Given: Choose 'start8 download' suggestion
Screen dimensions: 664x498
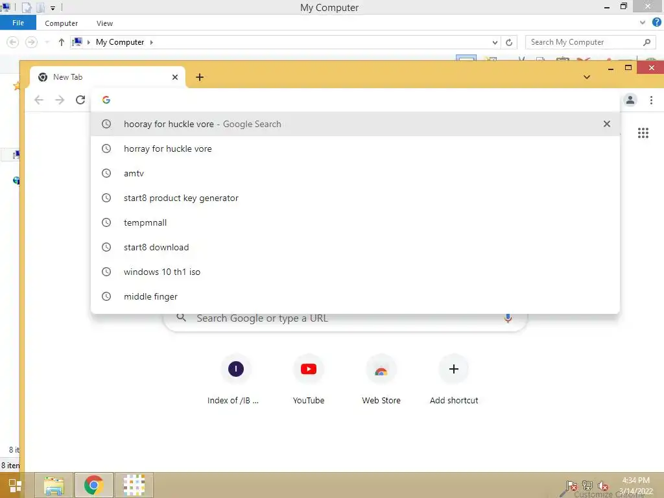Looking at the screenshot, I should tap(356, 247).
